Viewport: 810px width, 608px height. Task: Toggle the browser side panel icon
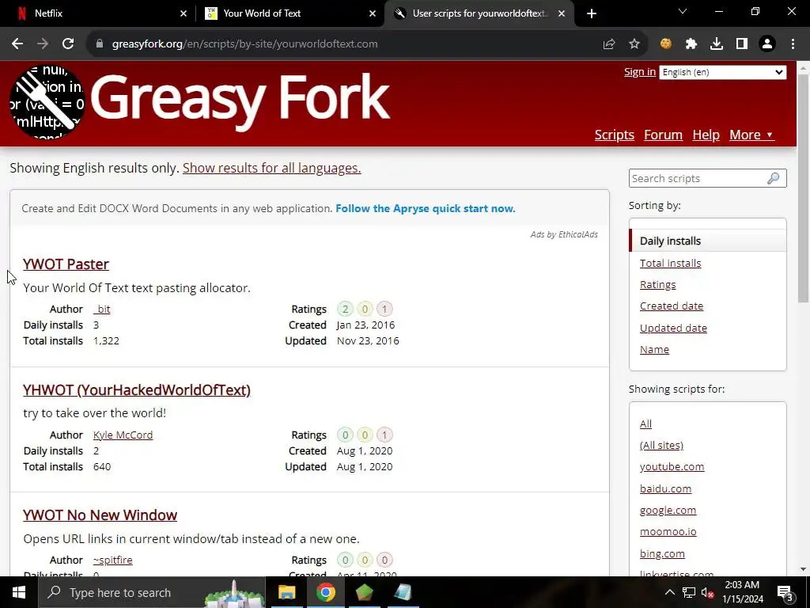click(x=742, y=44)
